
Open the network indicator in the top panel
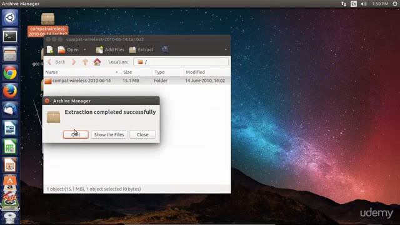[344, 4]
